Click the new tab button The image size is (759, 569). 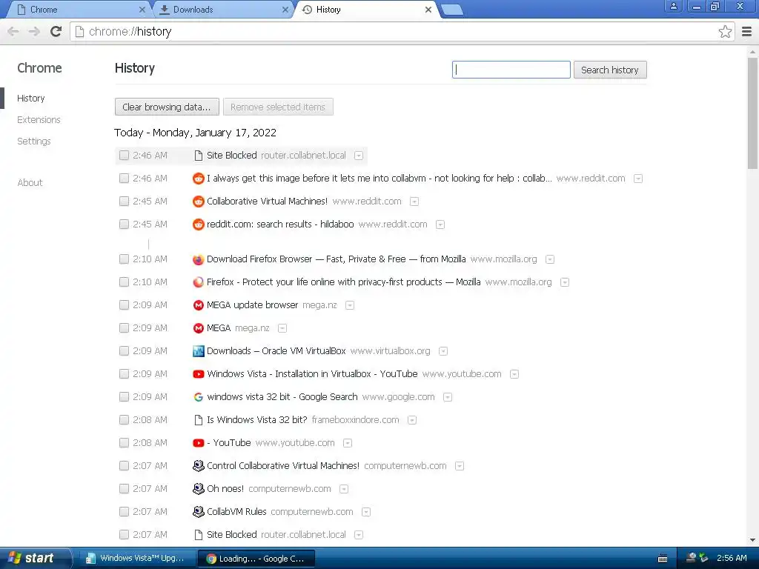tap(453, 10)
